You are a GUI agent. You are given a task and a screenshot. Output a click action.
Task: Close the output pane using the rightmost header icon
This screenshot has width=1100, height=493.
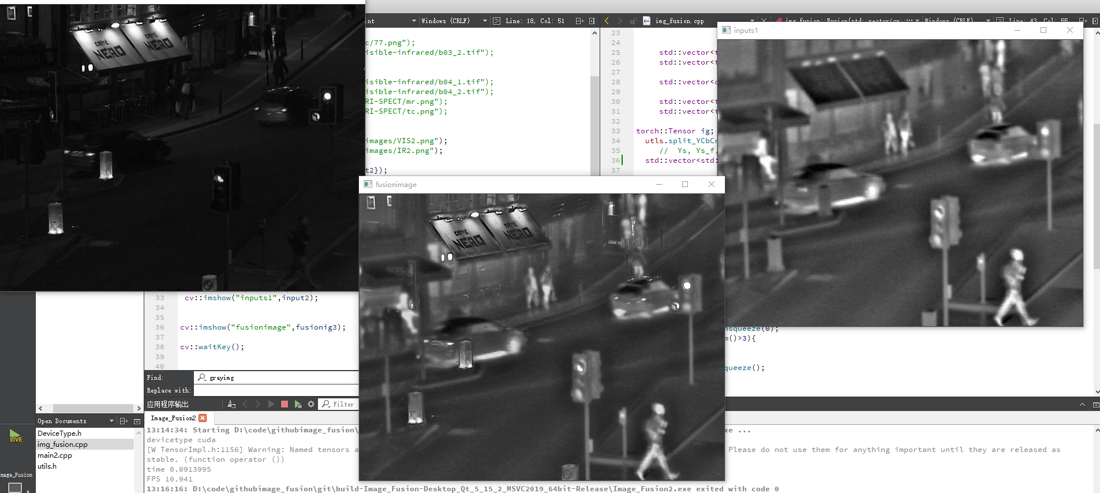[1095, 405]
